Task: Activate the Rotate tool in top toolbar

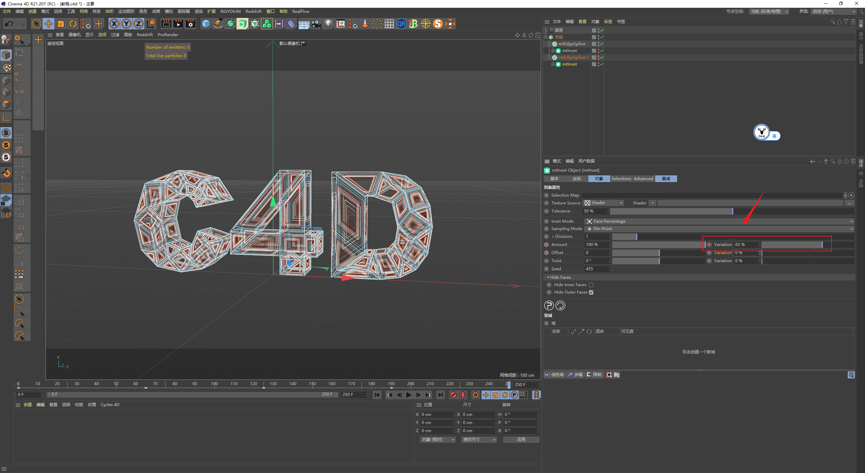Action: 73,24
